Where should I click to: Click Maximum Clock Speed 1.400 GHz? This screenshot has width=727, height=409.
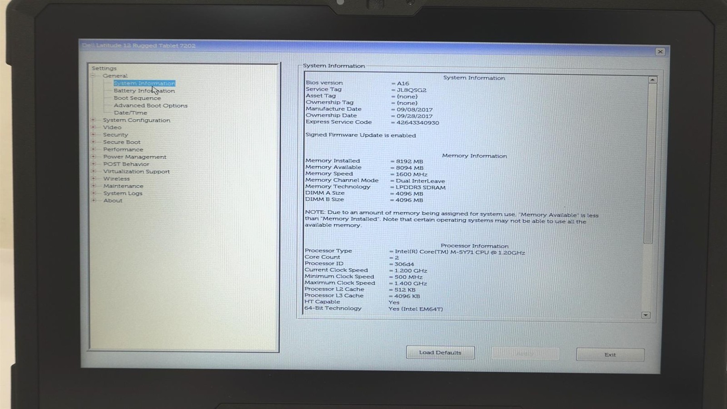coord(411,283)
